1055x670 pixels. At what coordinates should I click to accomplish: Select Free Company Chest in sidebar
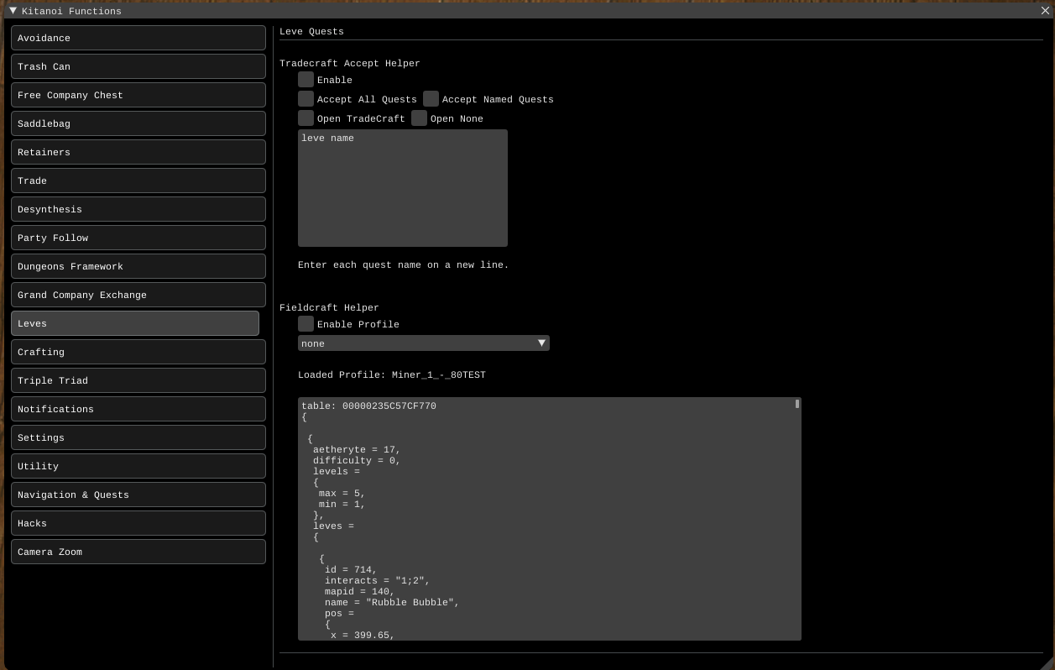[x=138, y=95]
